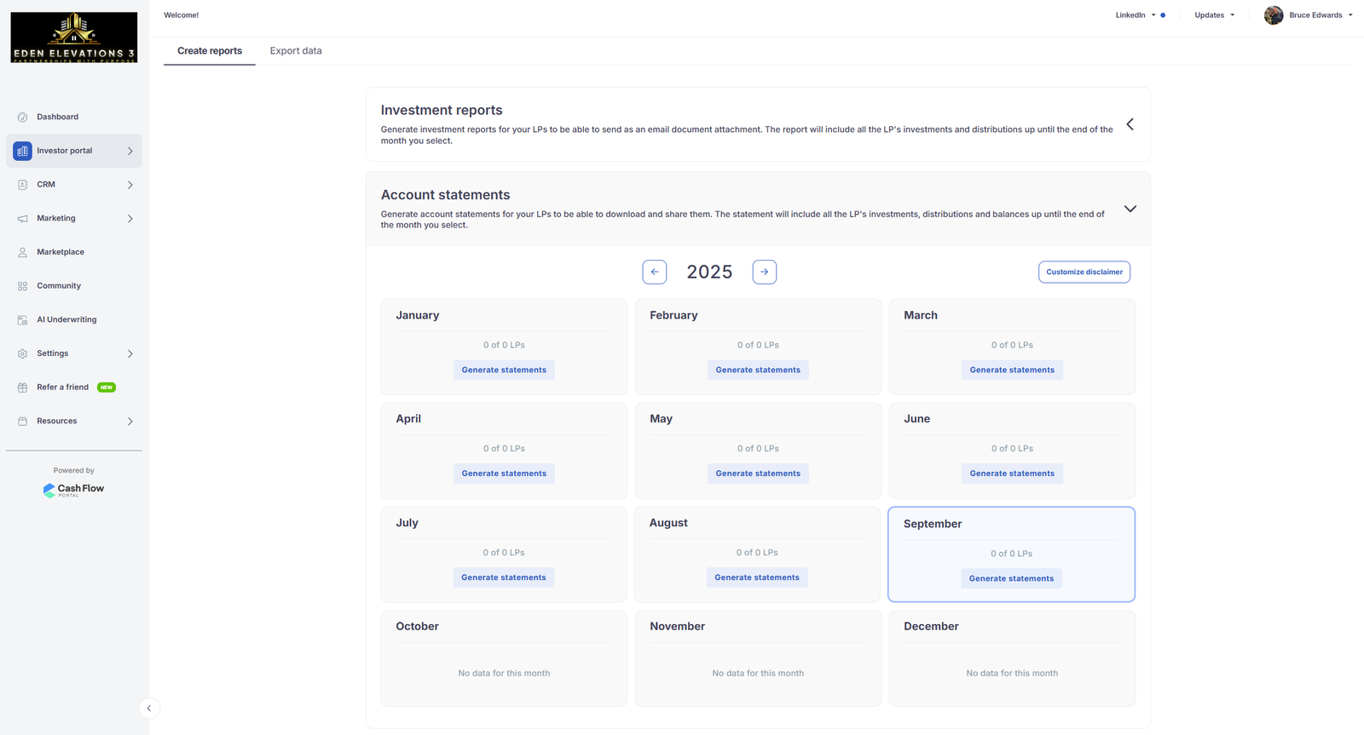The image size is (1364, 735).
Task: Click the Community grid icon
Action: tap(22, 286)
